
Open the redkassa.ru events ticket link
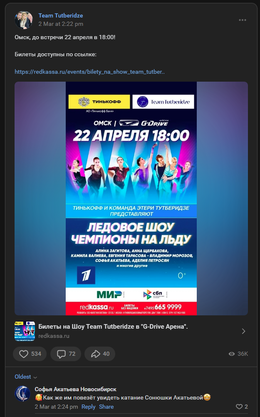(89, 72)
